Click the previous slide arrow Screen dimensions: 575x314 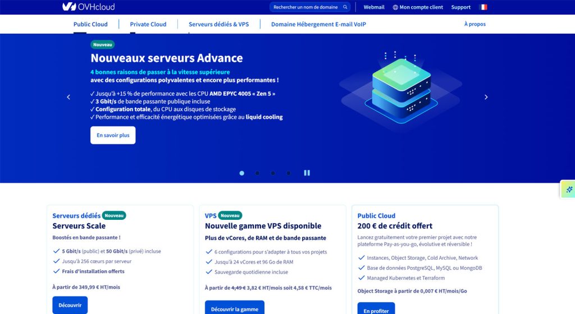coord(69,97)
